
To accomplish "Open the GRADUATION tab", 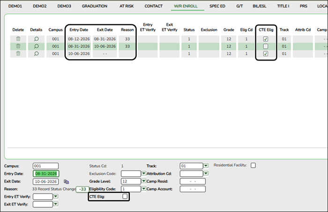I will click(x=95, y=6).
